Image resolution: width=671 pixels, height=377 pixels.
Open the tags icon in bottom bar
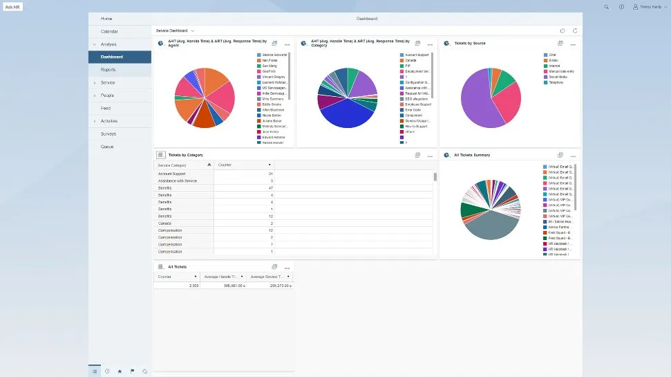(144, 371)
